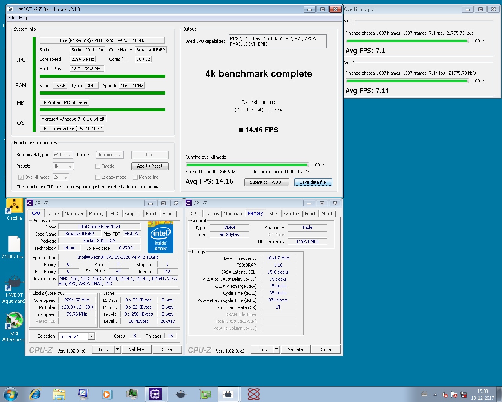Open the dark creature taskbar icon
502x402 pixels.
tap(181, 394)
